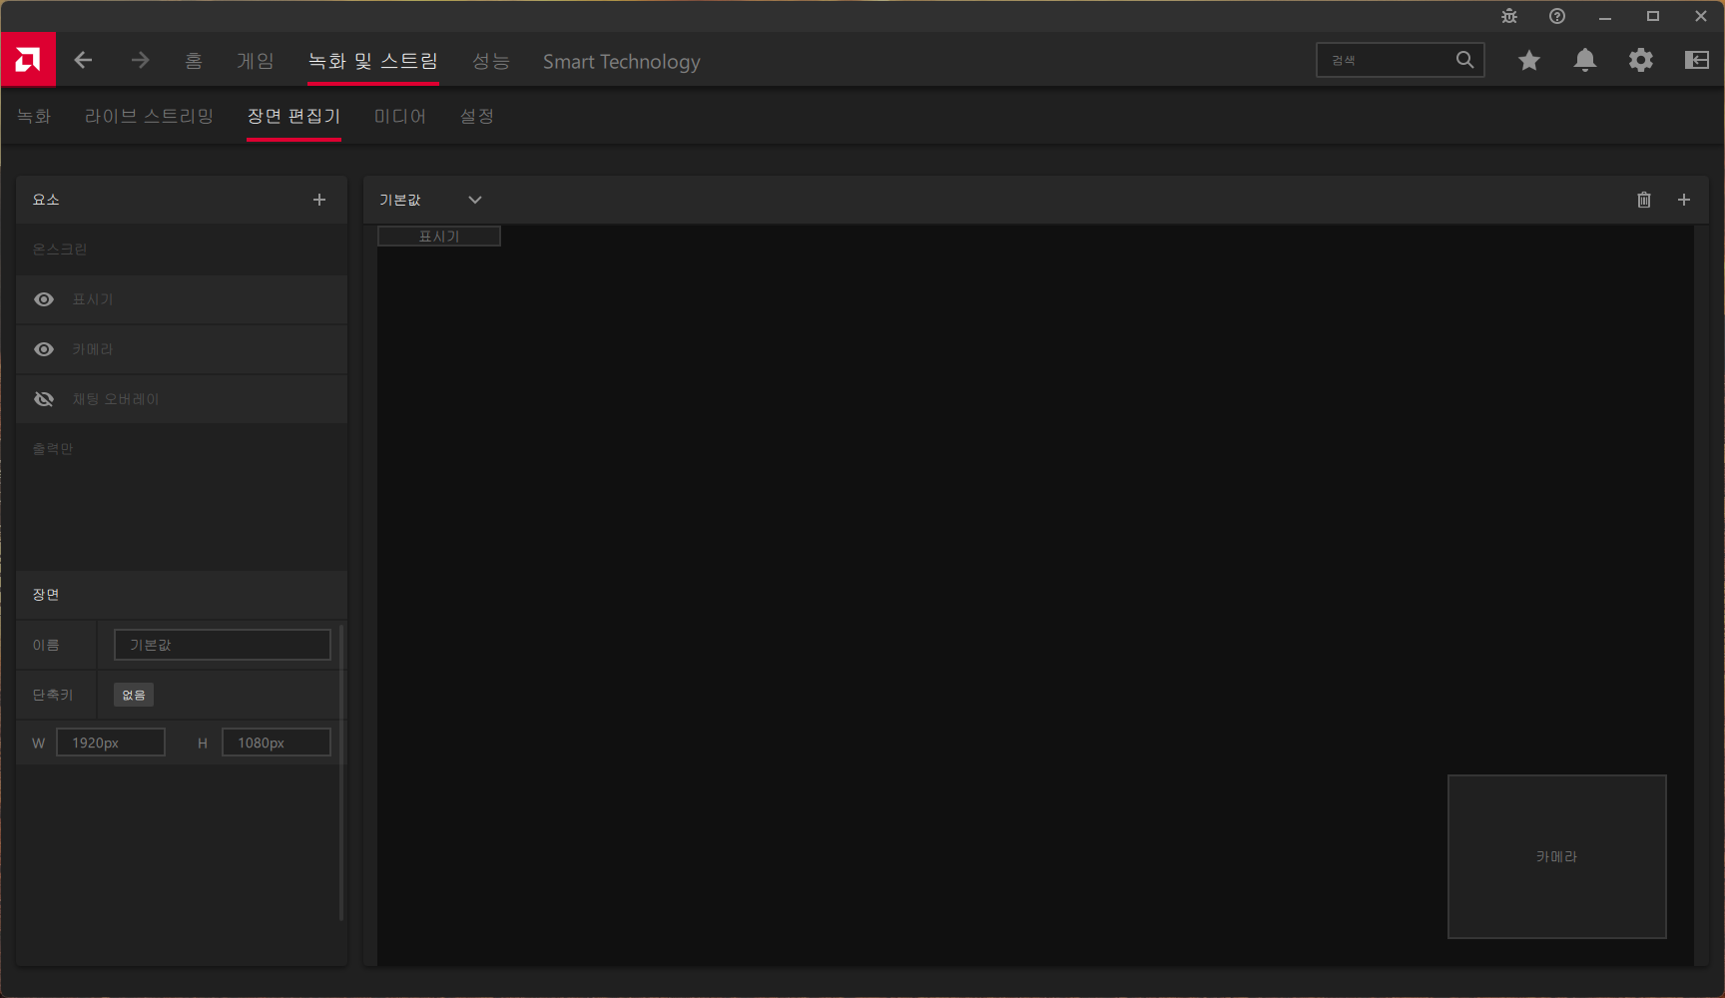Click the search magnifier icon
Viewport: 1725px width, 998px height.
pyautogui.click(x=1464, y=60)
